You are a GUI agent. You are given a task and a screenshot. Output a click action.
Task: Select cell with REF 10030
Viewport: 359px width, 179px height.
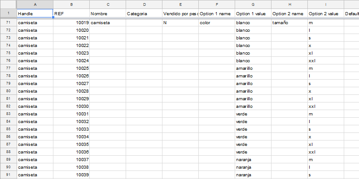(x=71, y=107)
